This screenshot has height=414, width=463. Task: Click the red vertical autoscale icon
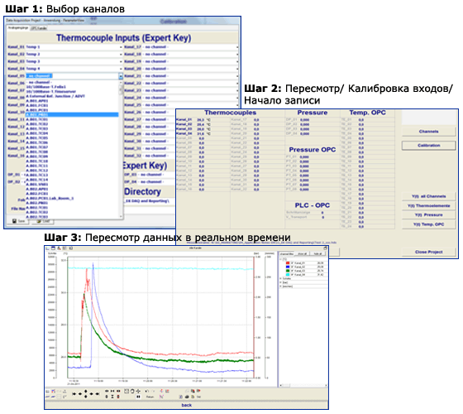point(118,397)
